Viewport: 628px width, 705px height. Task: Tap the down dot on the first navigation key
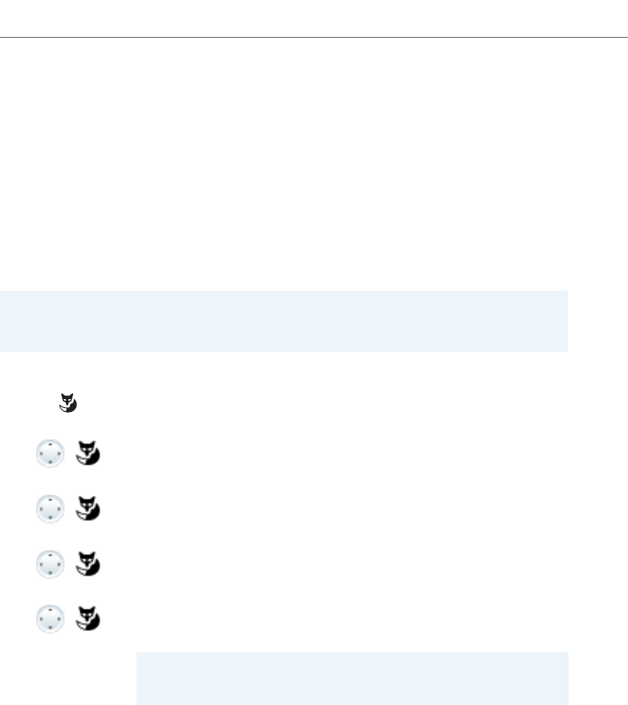click(51, 463)
